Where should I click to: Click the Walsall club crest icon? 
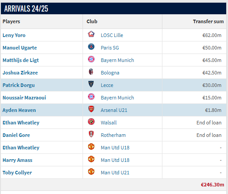pos(91,122)
